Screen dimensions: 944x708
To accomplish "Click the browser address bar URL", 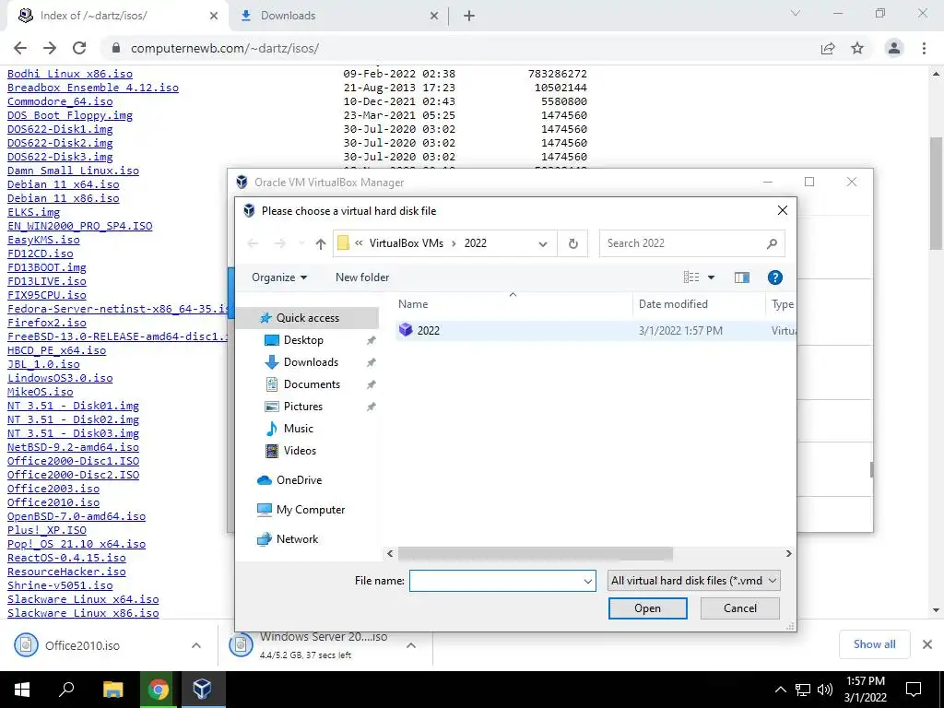I will tap(225, 48).
